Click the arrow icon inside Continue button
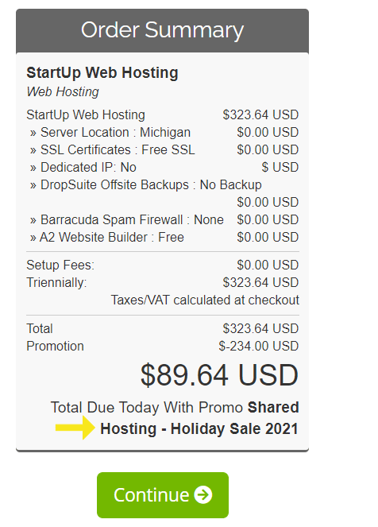 [x=203, y=494]
